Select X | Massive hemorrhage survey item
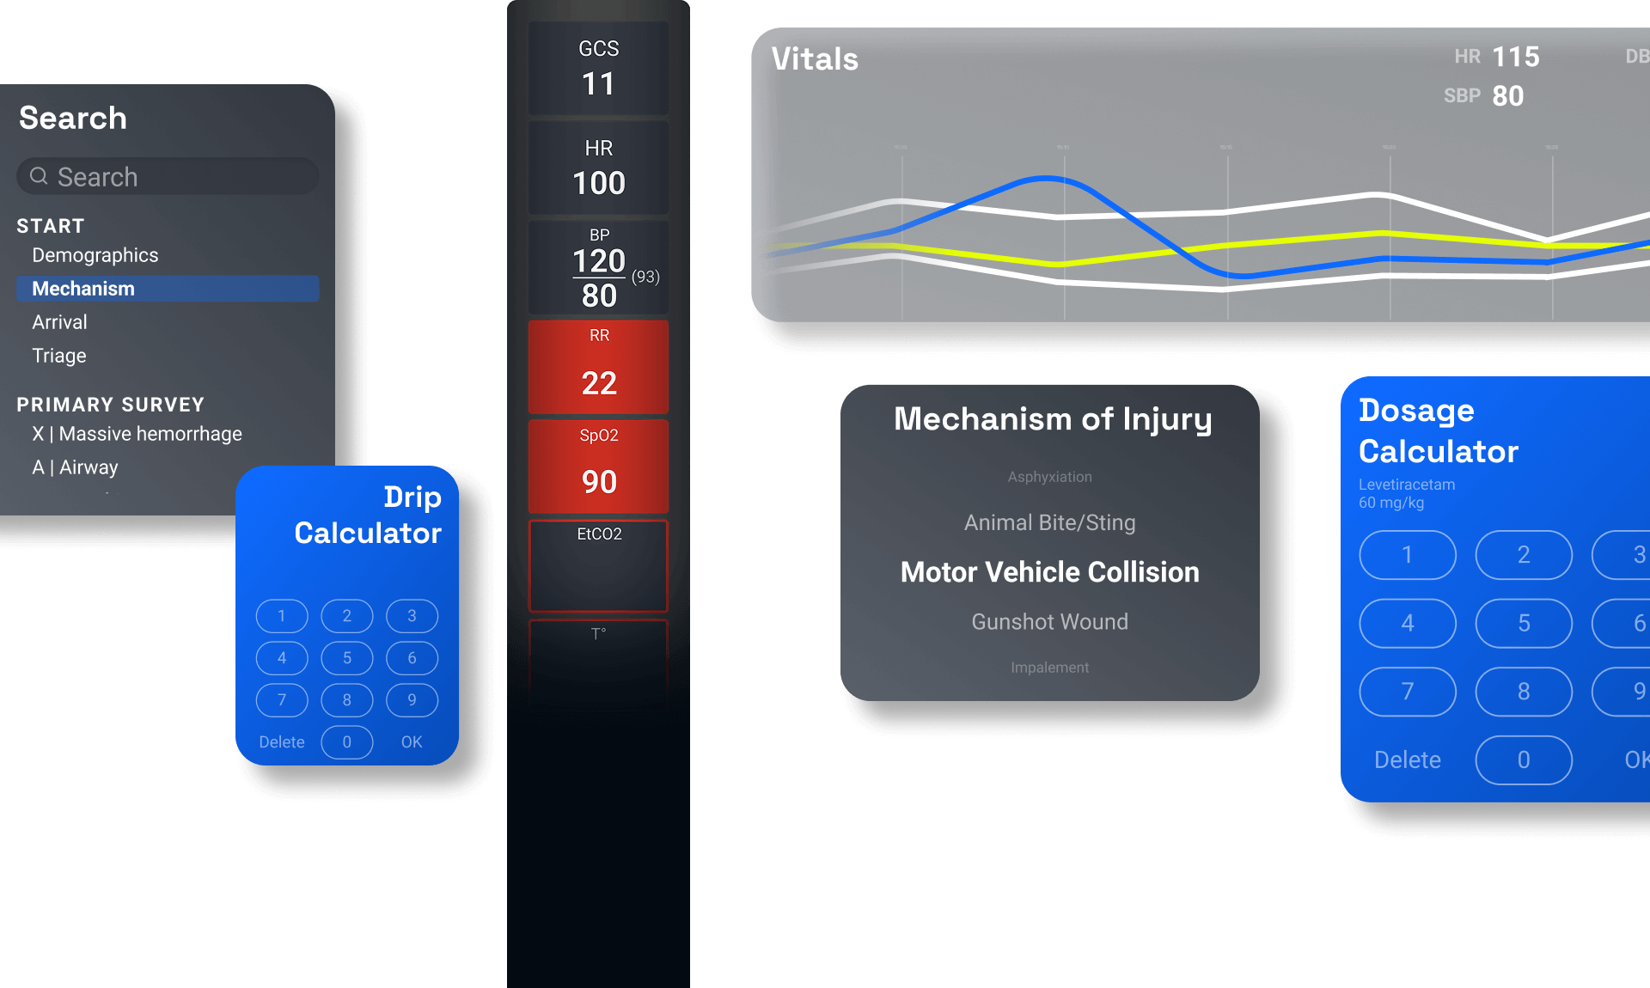 coord(137,434)
